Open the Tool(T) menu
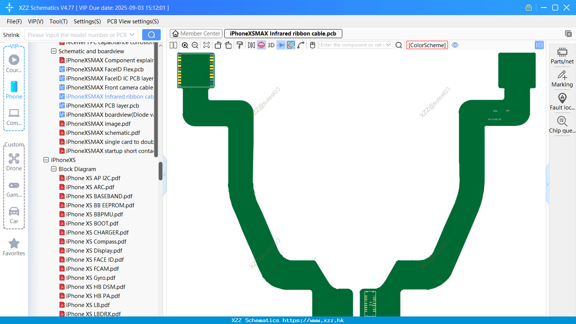The height and width of the screenshot is (324, 576). (59, 22)
